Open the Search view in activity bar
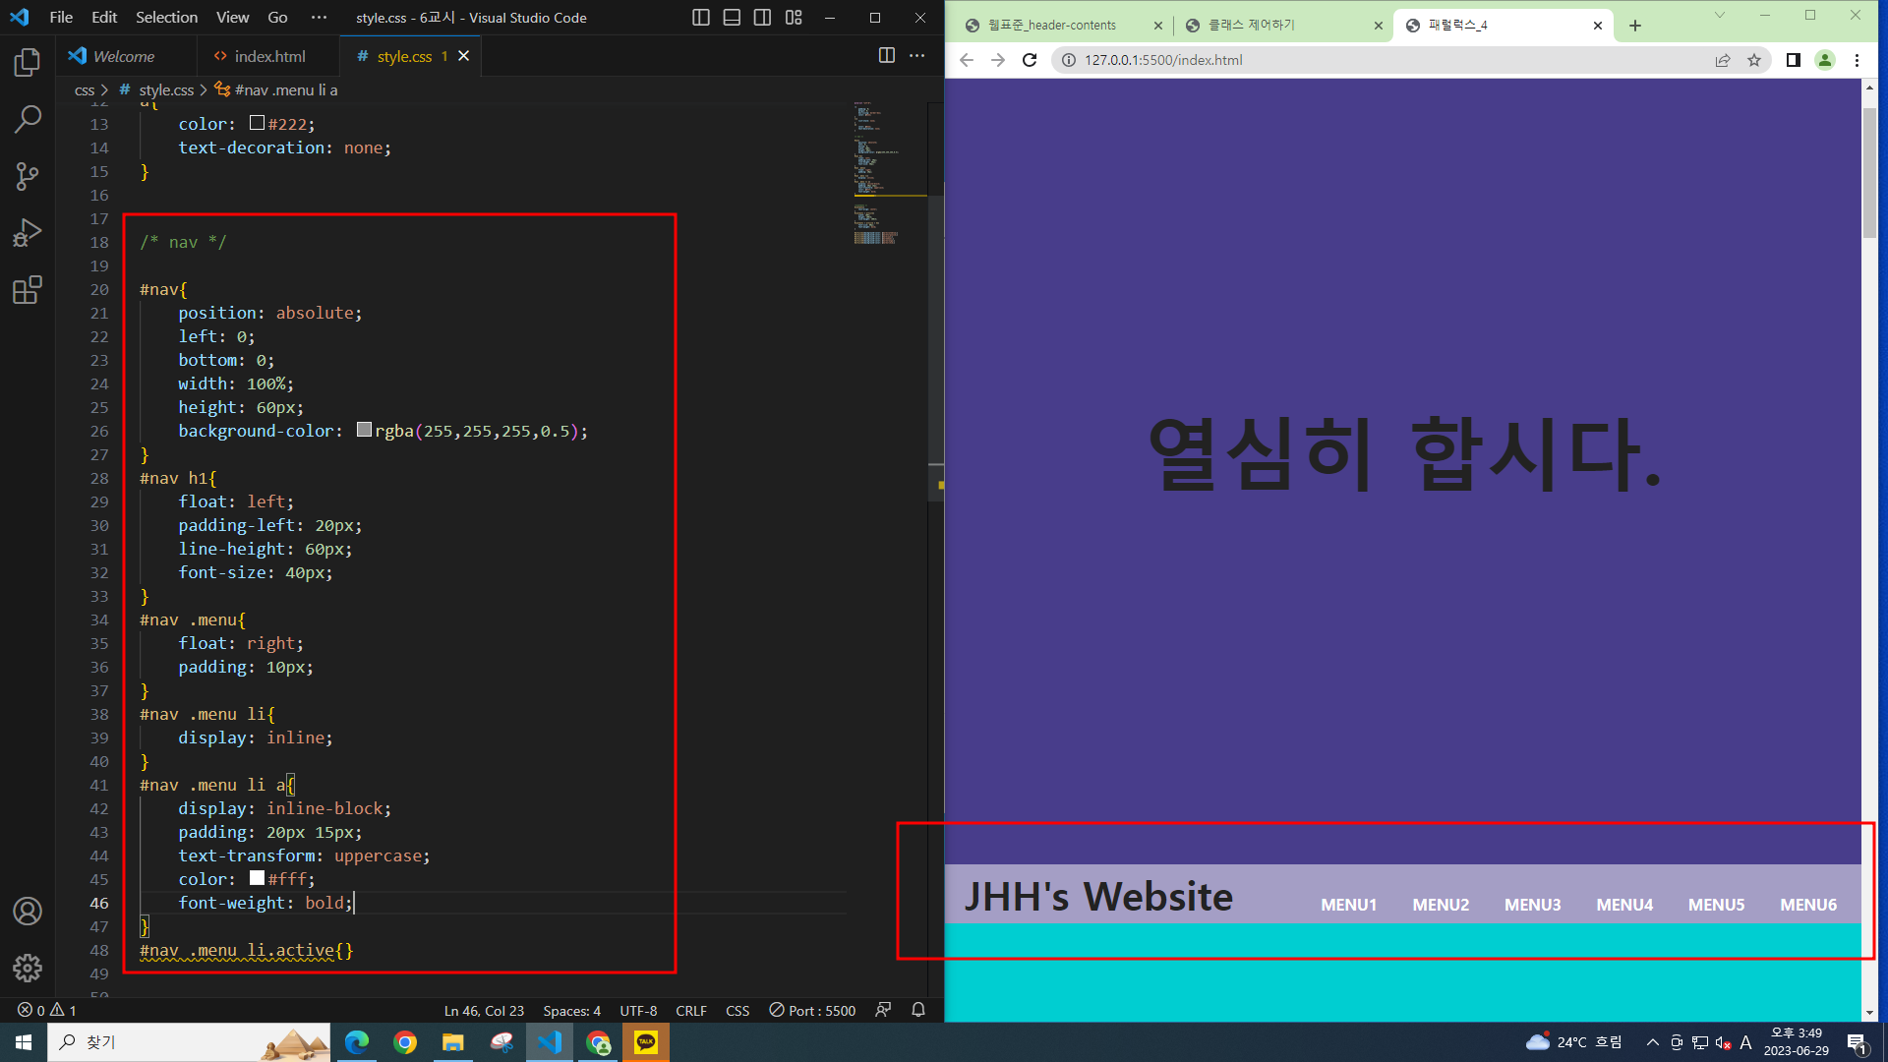This screenshot has height=1062, width=1888. 28,120
